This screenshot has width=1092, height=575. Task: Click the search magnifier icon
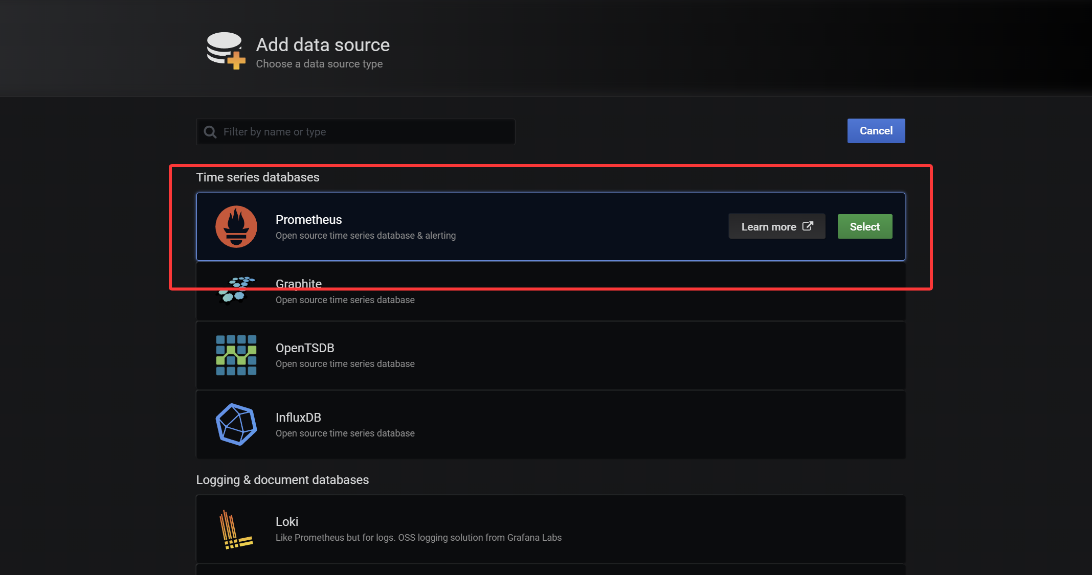[x=210, y=132]
